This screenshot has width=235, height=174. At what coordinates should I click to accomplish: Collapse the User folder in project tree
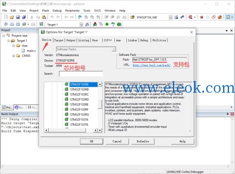pos(14,46)
